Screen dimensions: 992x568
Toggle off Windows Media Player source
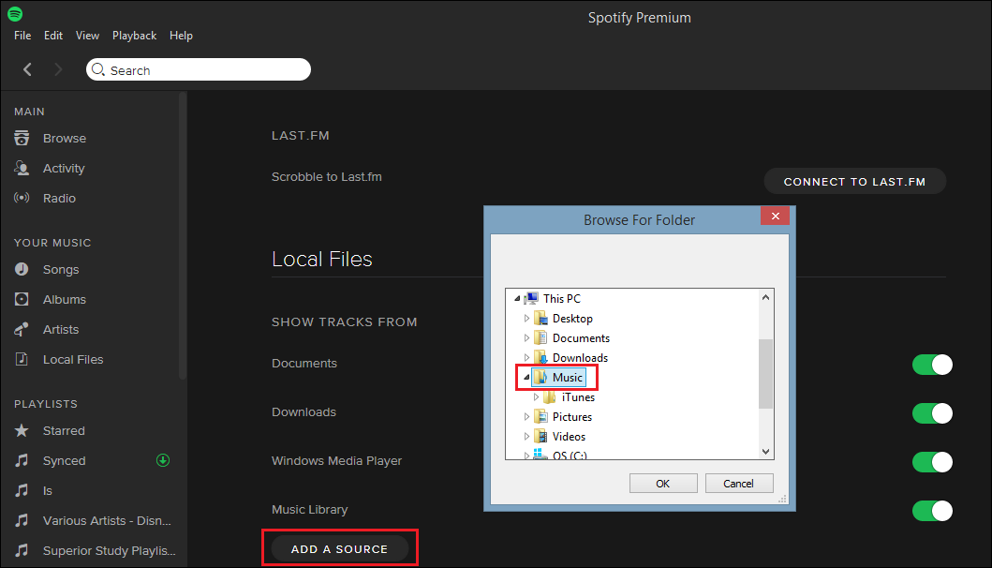933,462
